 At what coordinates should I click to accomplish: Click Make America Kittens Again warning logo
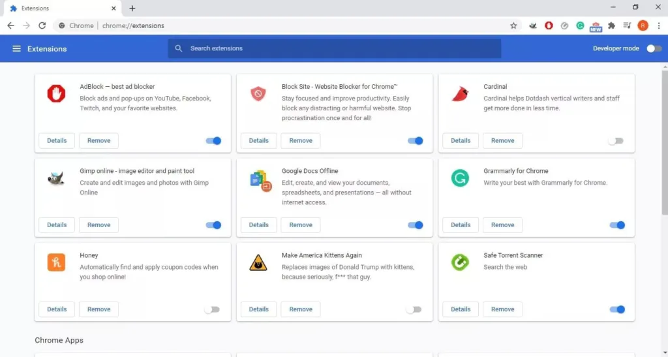tap(258, 263)
